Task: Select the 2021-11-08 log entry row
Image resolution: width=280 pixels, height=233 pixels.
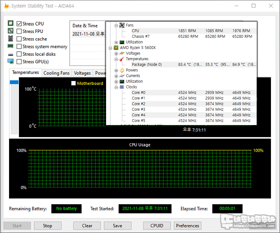Action: pyautogui.click(x=88, y=34)
